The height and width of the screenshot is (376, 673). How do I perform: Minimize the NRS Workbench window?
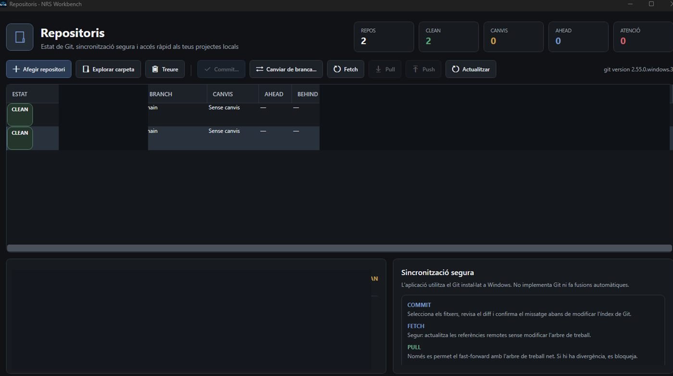coord(630,4)
